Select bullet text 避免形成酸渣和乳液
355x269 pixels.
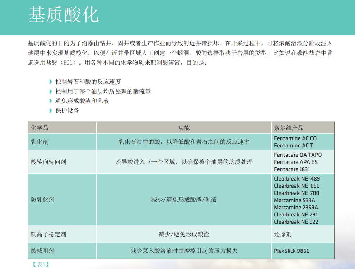click(x=82, y=101)
